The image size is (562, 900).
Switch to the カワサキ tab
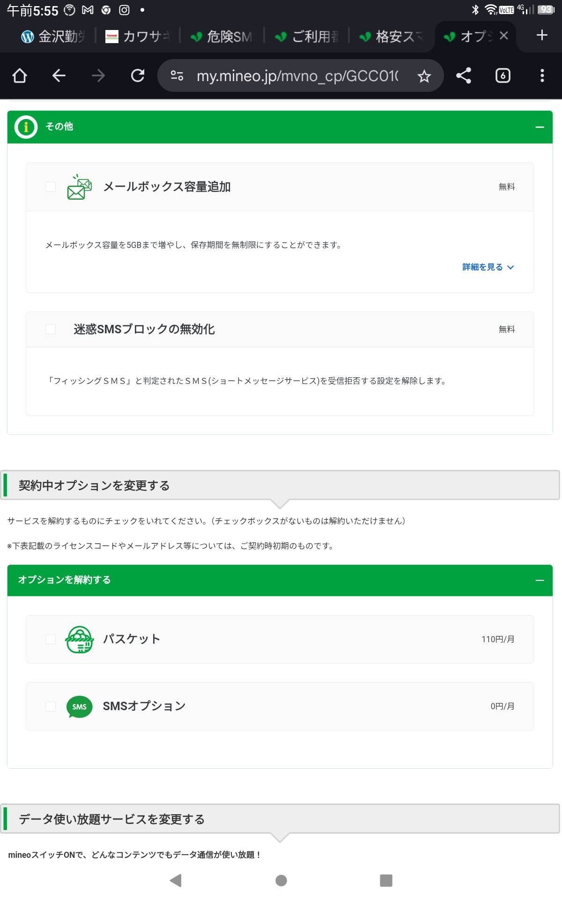[139, 36]
